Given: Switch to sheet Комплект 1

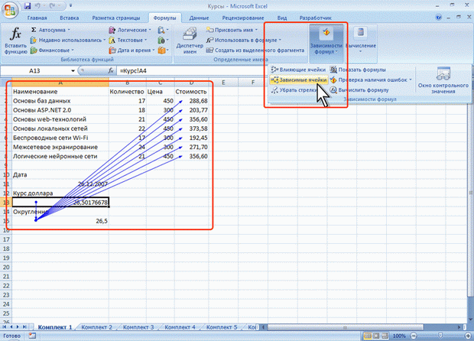Looking at the screenshot, I should 55,327.
